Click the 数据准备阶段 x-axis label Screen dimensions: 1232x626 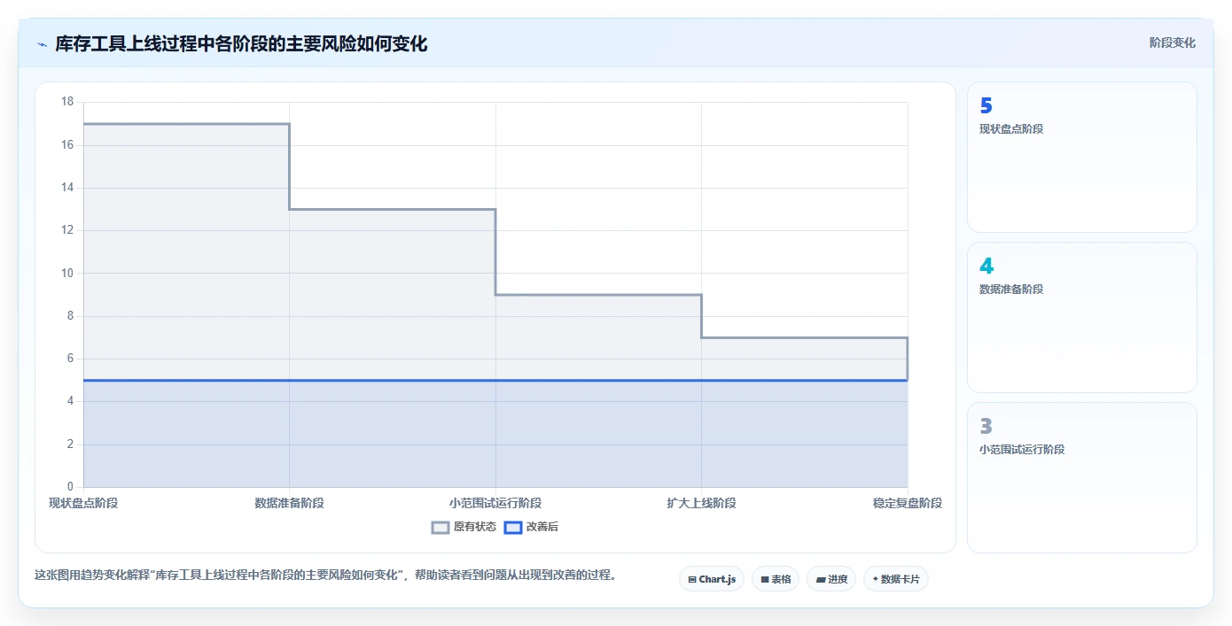point(289,503)
